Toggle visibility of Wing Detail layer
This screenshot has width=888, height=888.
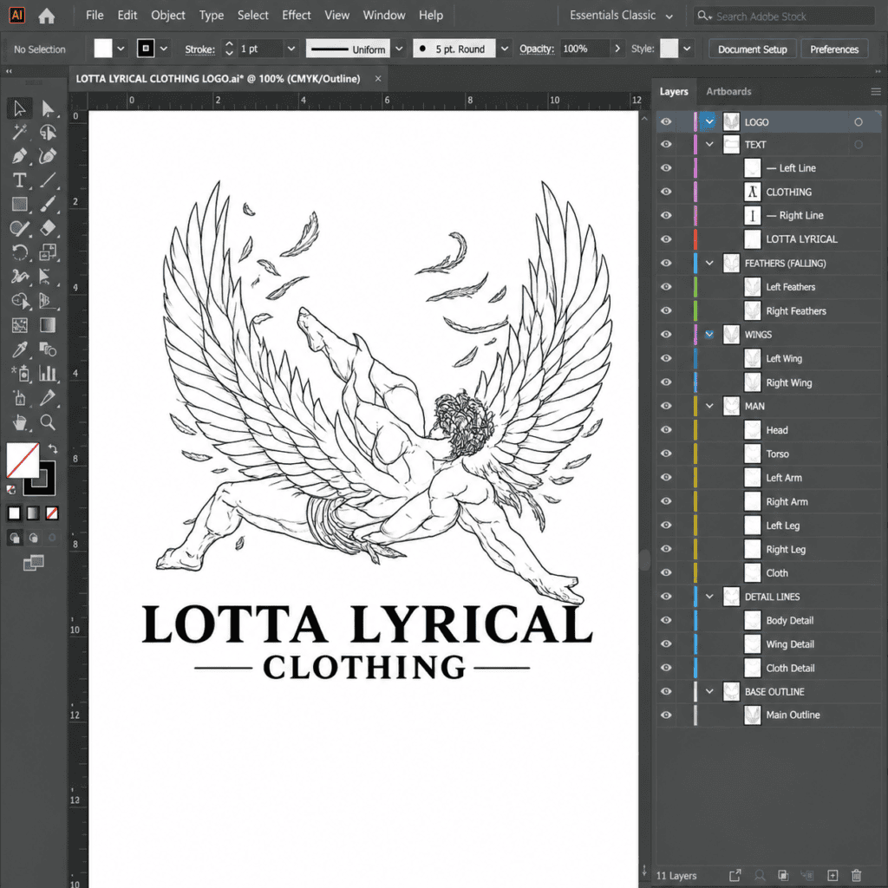[x=666, y=644]
